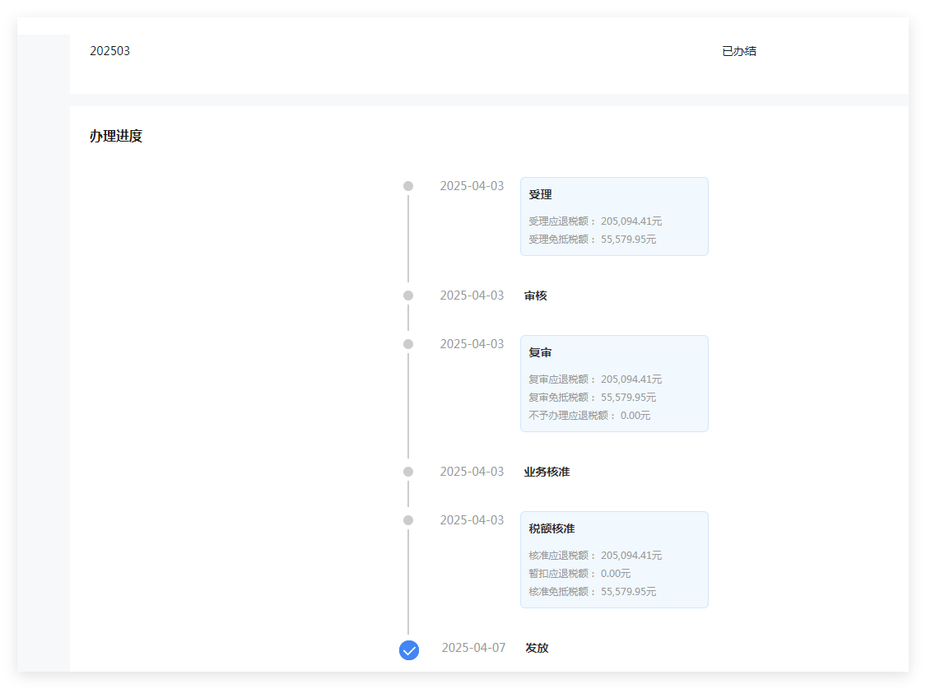The height and width of the screenshot is (689, 926).
Task: Click the 受理免抵税额 55,579.95元 line
Action: click(x=593, y=239)
